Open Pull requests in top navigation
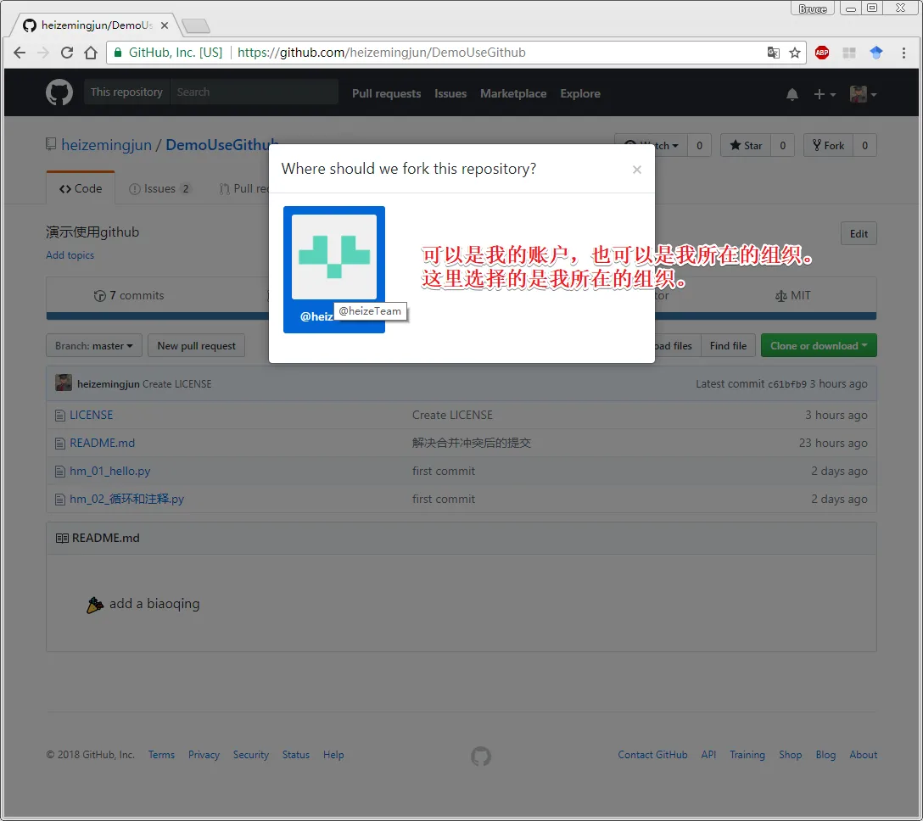Screen dimensions: 923x821 (x=386, y=93)
